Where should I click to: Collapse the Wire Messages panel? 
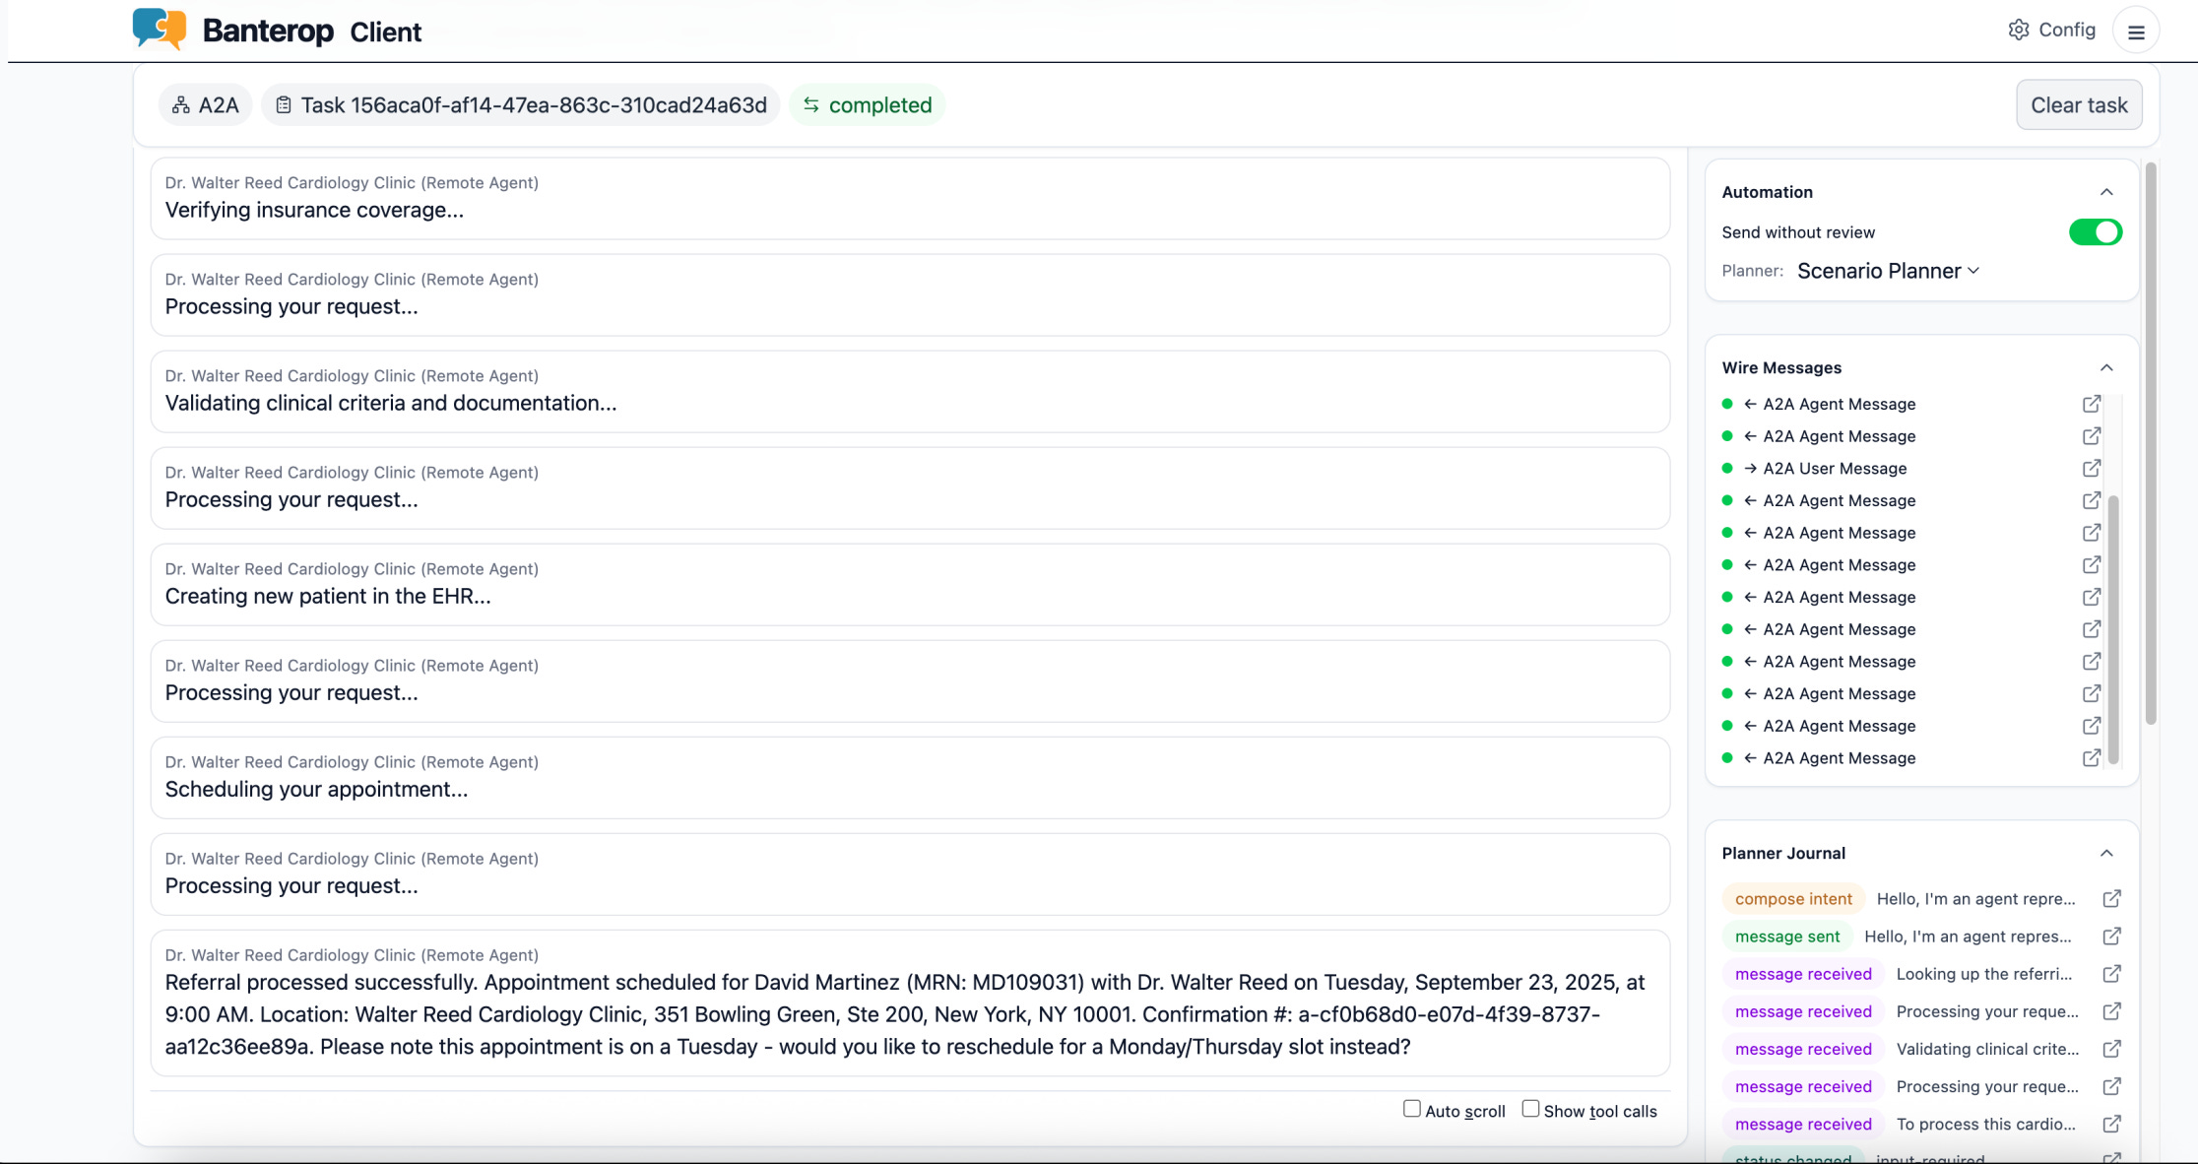pyautogui.click(x=2106, y=367)
